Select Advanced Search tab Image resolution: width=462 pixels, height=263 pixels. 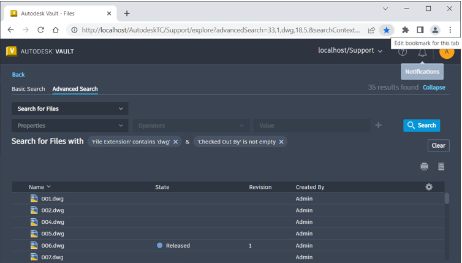75,89
